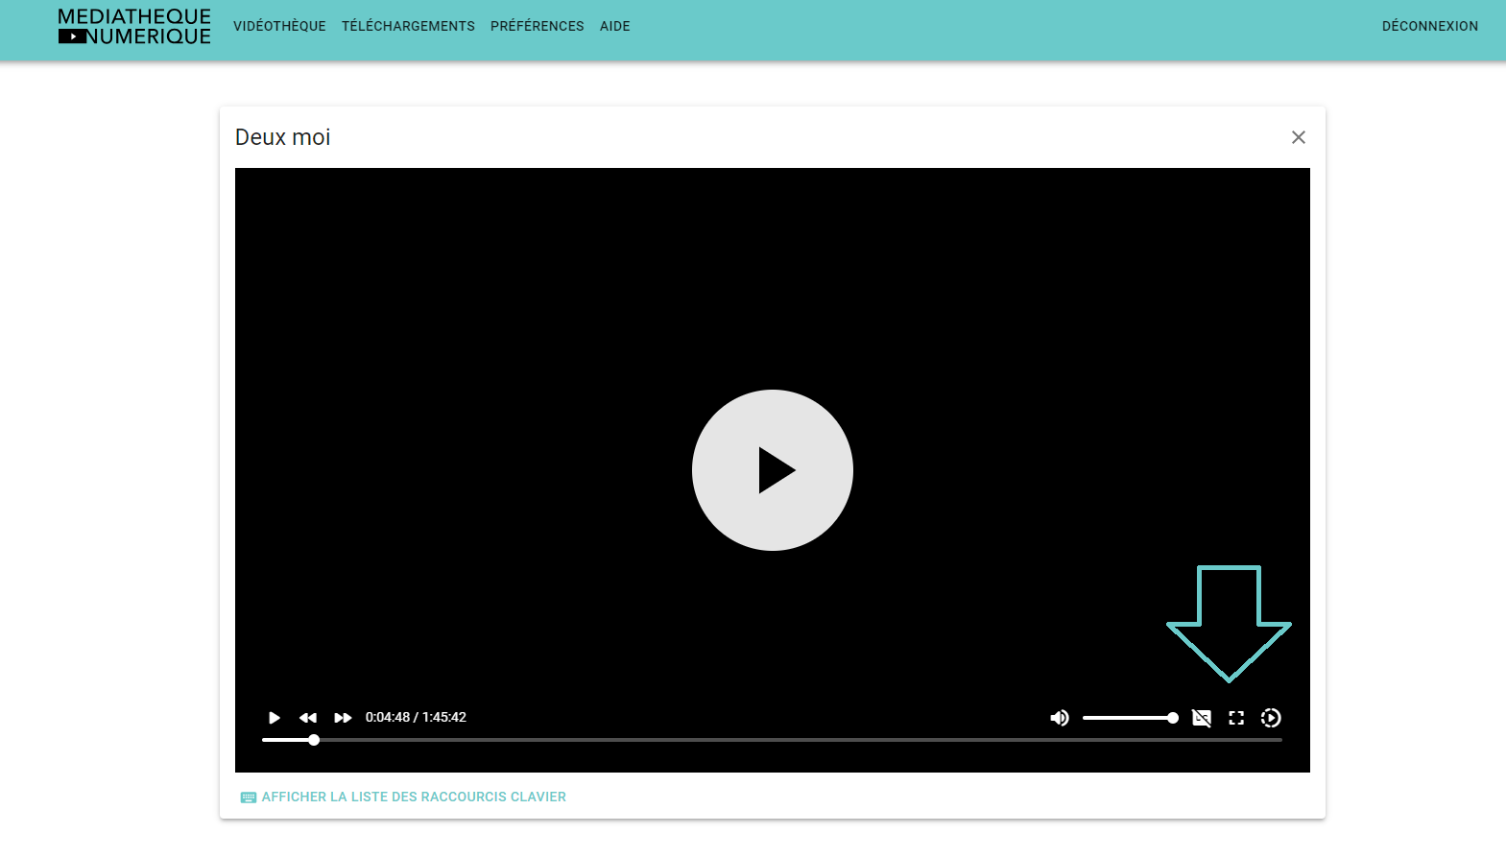Seek on the video progress bar
Screen dimensions: 1506x857
pyautogui.click(x=773, y=740)
